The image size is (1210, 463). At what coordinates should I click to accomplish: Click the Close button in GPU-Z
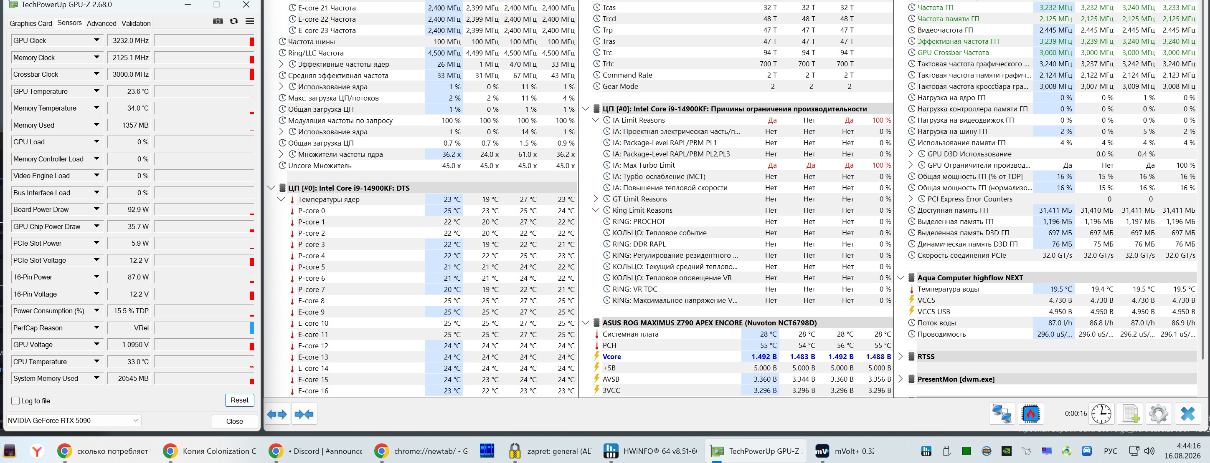coord(234,421)
